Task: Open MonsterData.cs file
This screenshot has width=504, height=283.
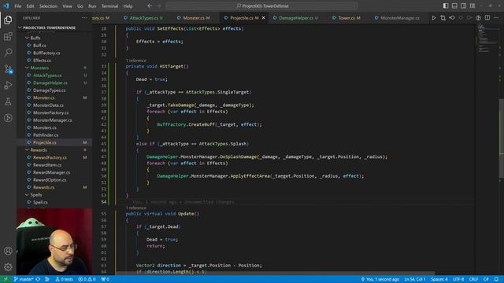Action: coord(48,105)
